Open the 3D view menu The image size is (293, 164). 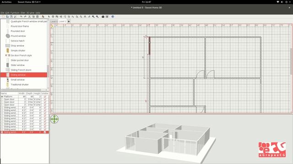click(30, 13)
